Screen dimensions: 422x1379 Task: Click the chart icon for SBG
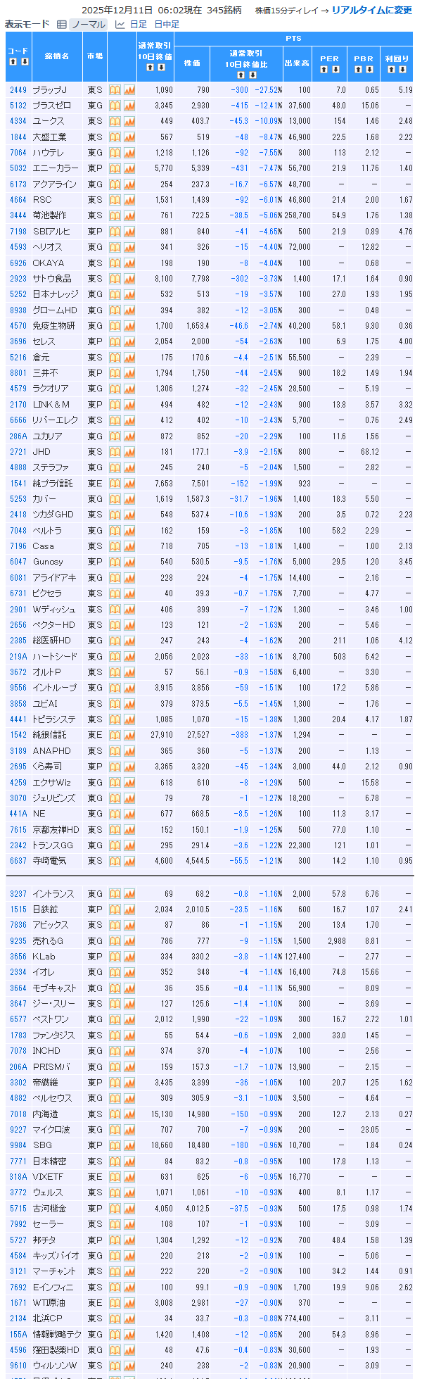coord(129,1145)
